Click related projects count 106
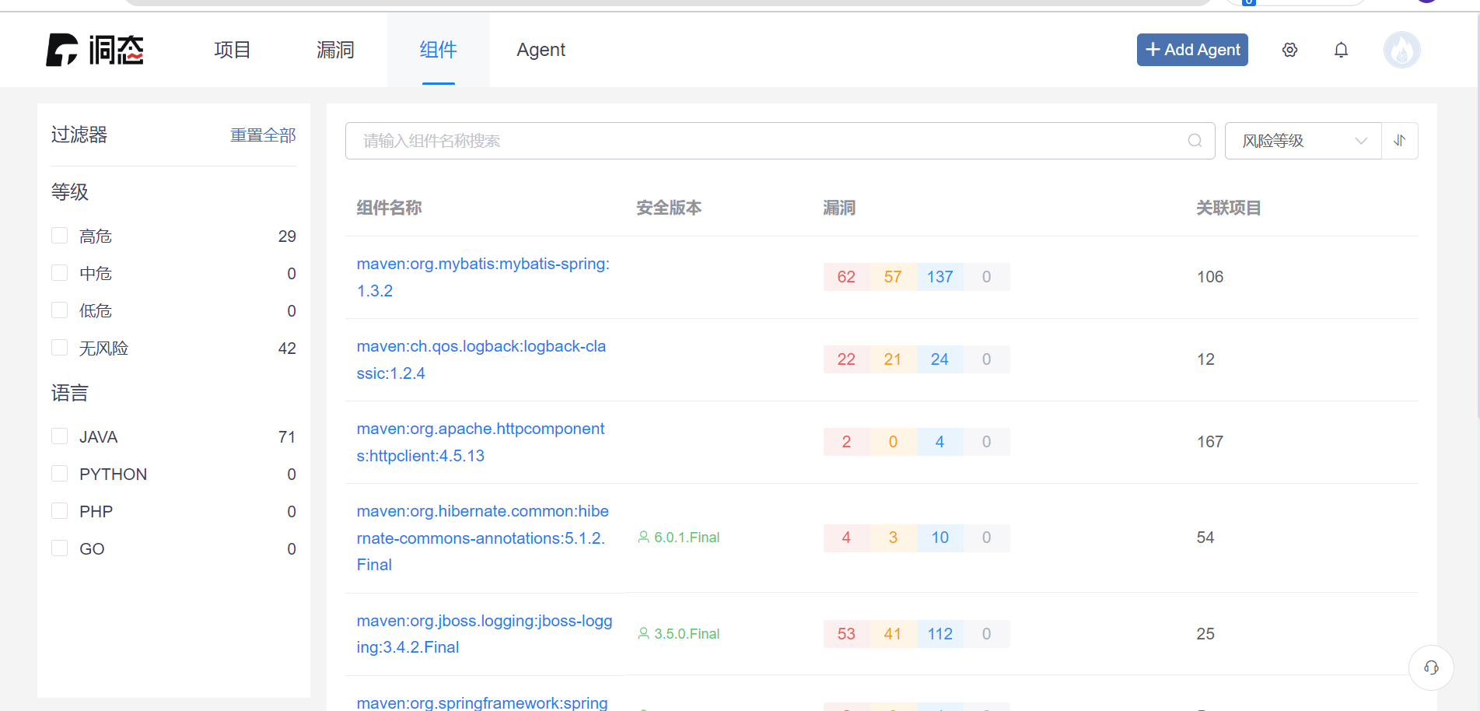 1210,277
